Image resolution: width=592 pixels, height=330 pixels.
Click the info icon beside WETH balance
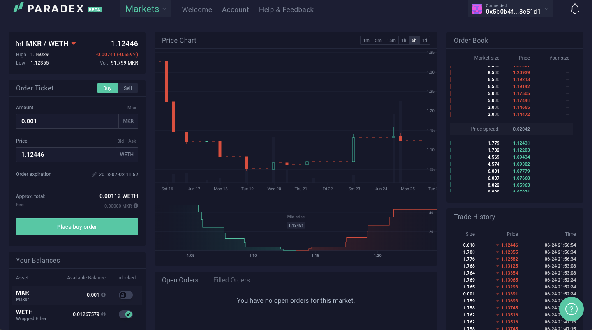(x=104, y=314)
